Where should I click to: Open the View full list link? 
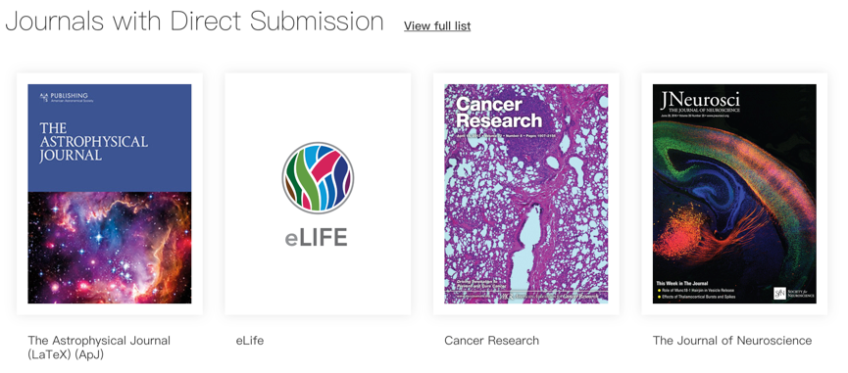[x=437, y=25]
